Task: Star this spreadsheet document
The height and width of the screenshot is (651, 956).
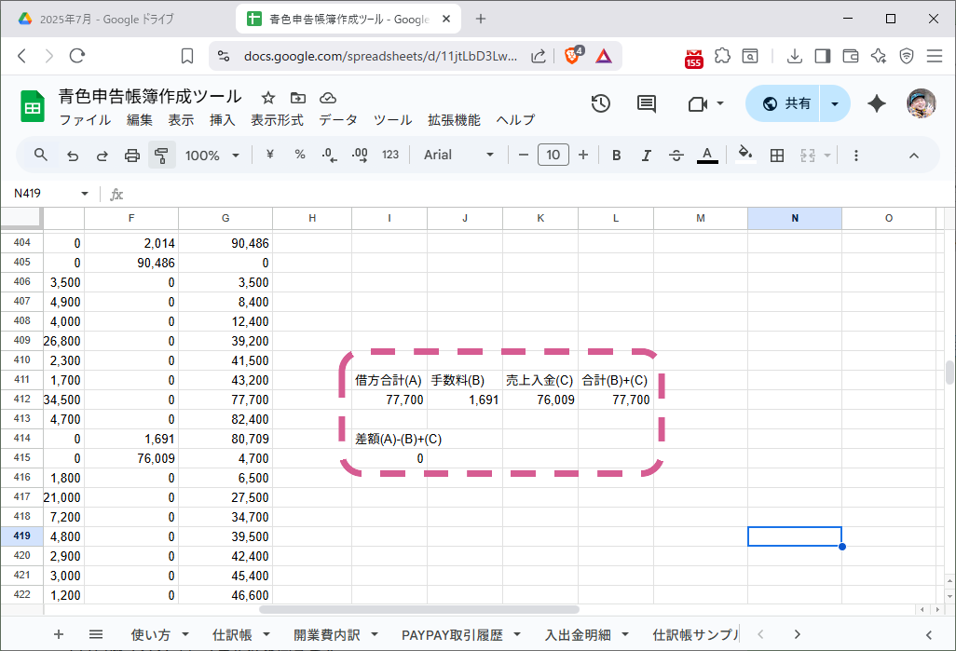Action: coord(268,98)
